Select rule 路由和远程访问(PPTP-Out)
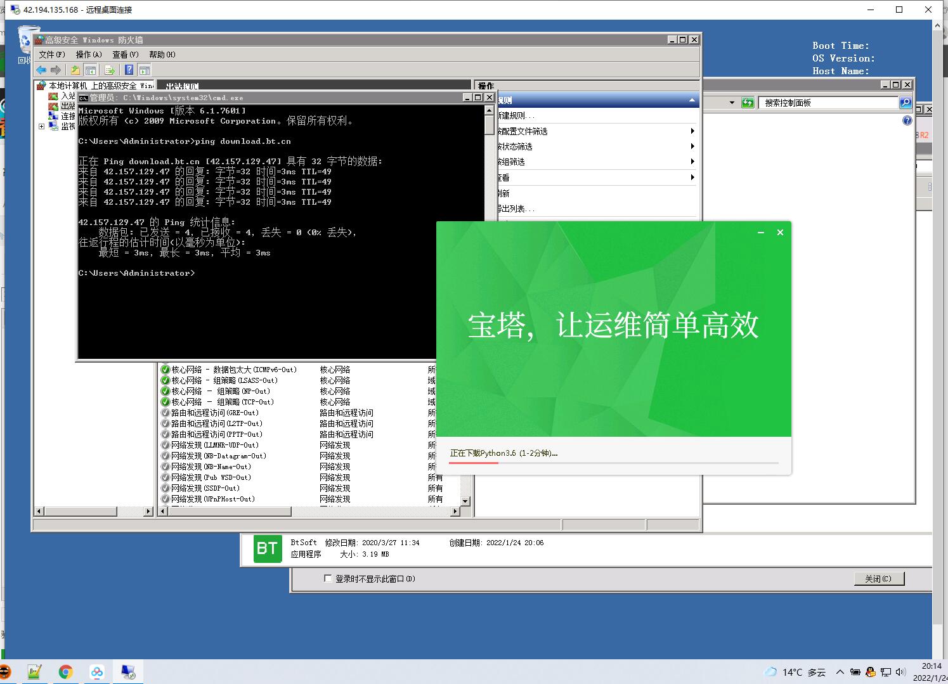 coord(217,434)
